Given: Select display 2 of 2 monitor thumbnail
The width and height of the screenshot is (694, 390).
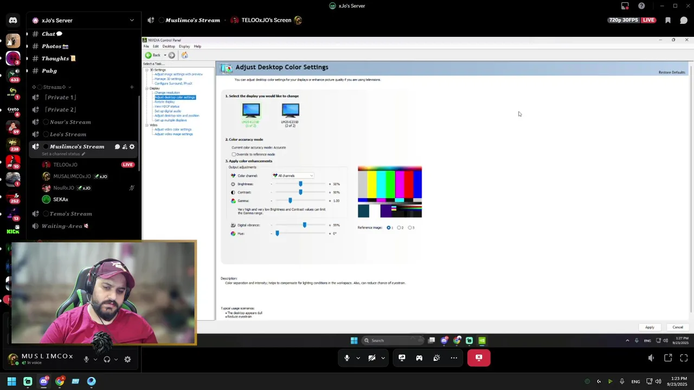Looking at the screenshot, I should (290, 115).
